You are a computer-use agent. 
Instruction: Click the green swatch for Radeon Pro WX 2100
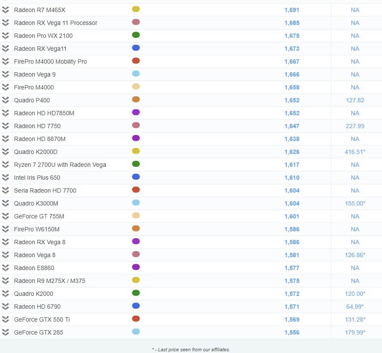(136, 35)
